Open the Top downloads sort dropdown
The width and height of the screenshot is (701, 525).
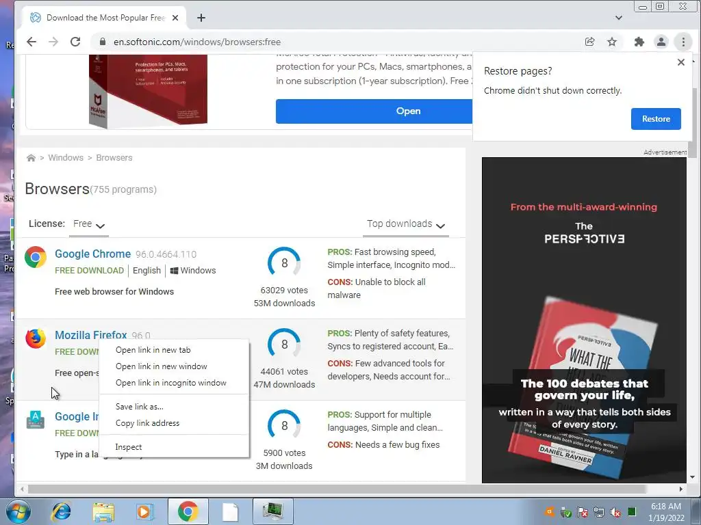click(x=406, y=224)
